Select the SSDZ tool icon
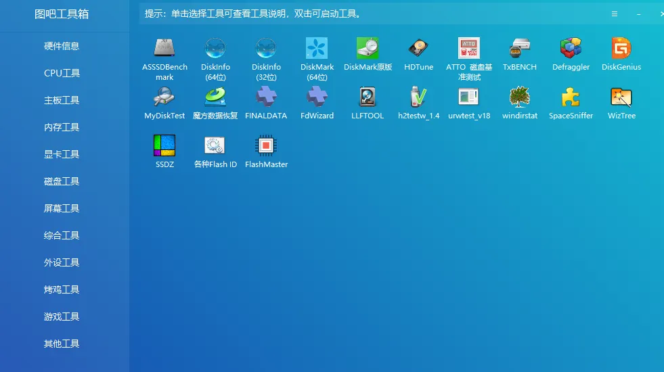The width and height of the screenshot is (664, 372). pos(164,145)
